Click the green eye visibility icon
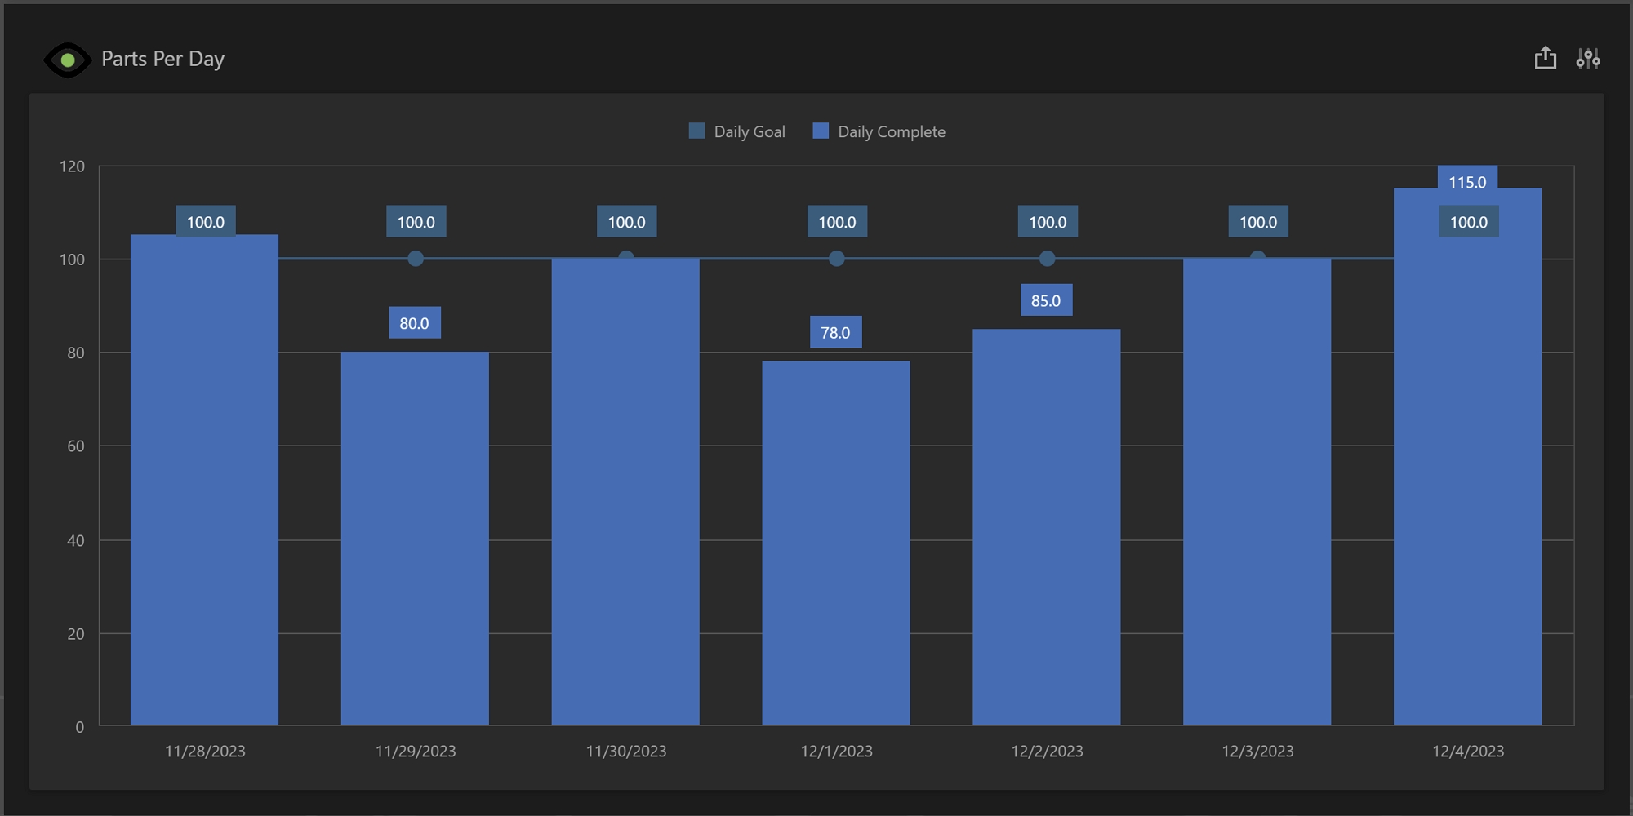Viewport: 1633px width, 816px height. coord(67,60)
